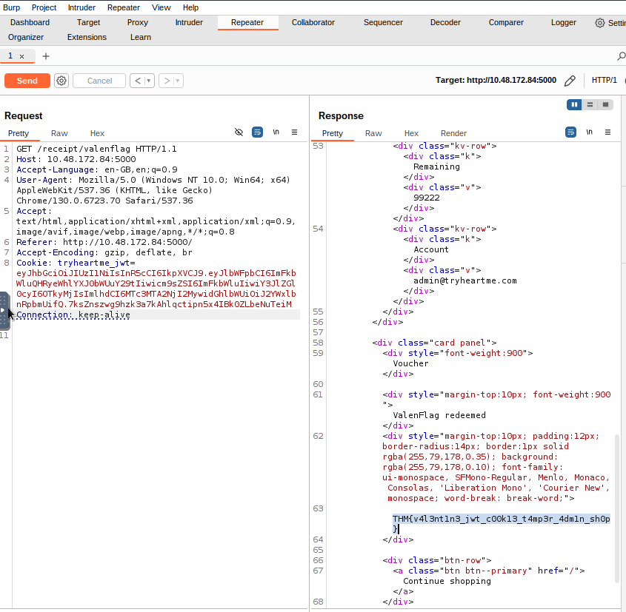Expand the history back dropdown arrow
The image size is (626, 612).
point(150,81)
